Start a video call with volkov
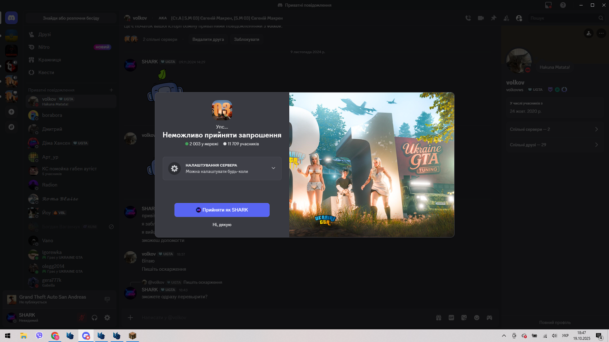 coord(481,18)
